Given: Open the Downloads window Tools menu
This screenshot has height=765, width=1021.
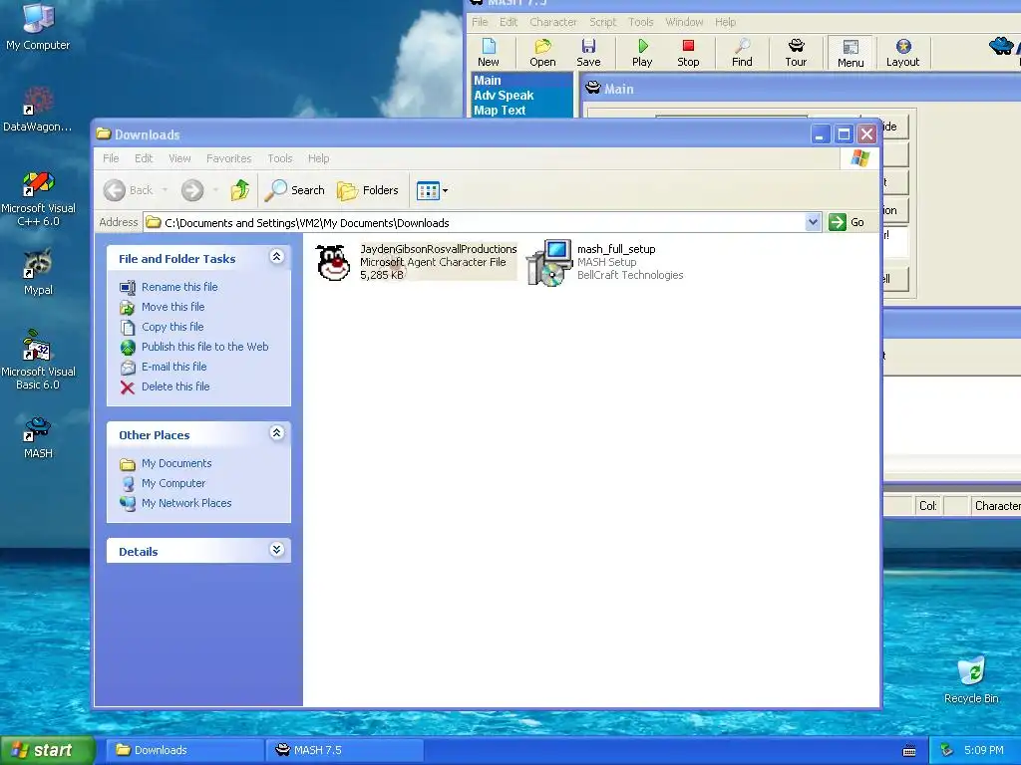Looking at the screenshot, I should (280, 158).
